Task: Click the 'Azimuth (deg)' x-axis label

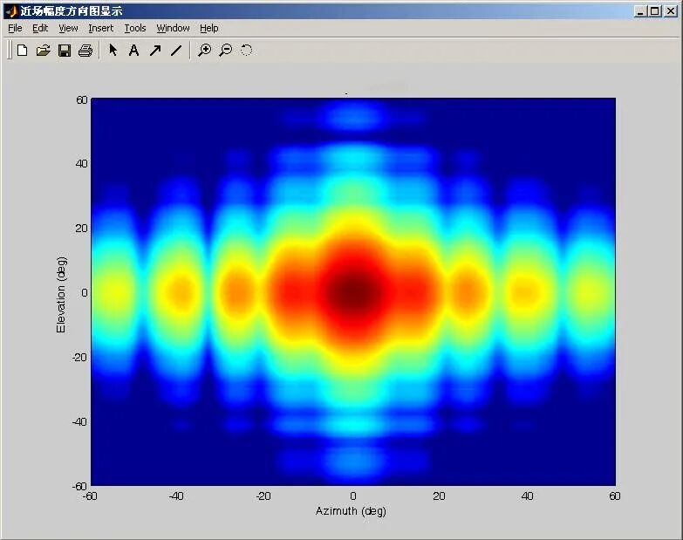Action: point(351,511)
